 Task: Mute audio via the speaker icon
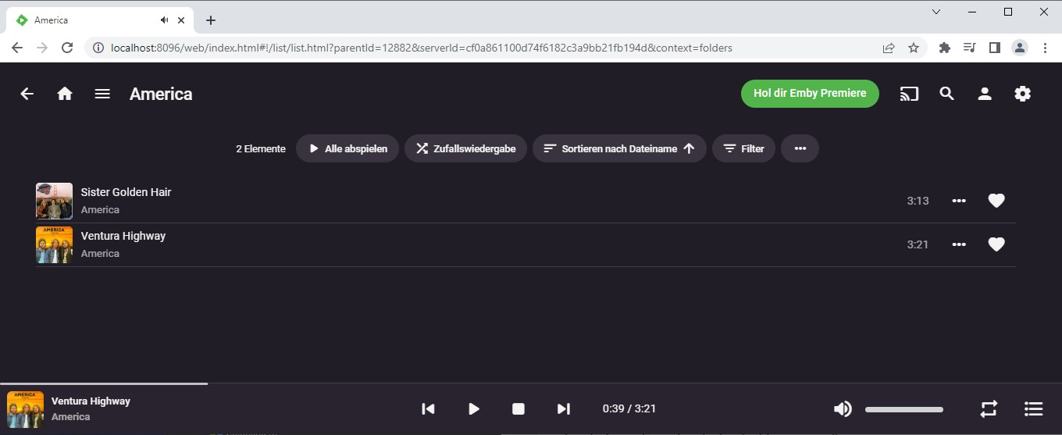843,408
